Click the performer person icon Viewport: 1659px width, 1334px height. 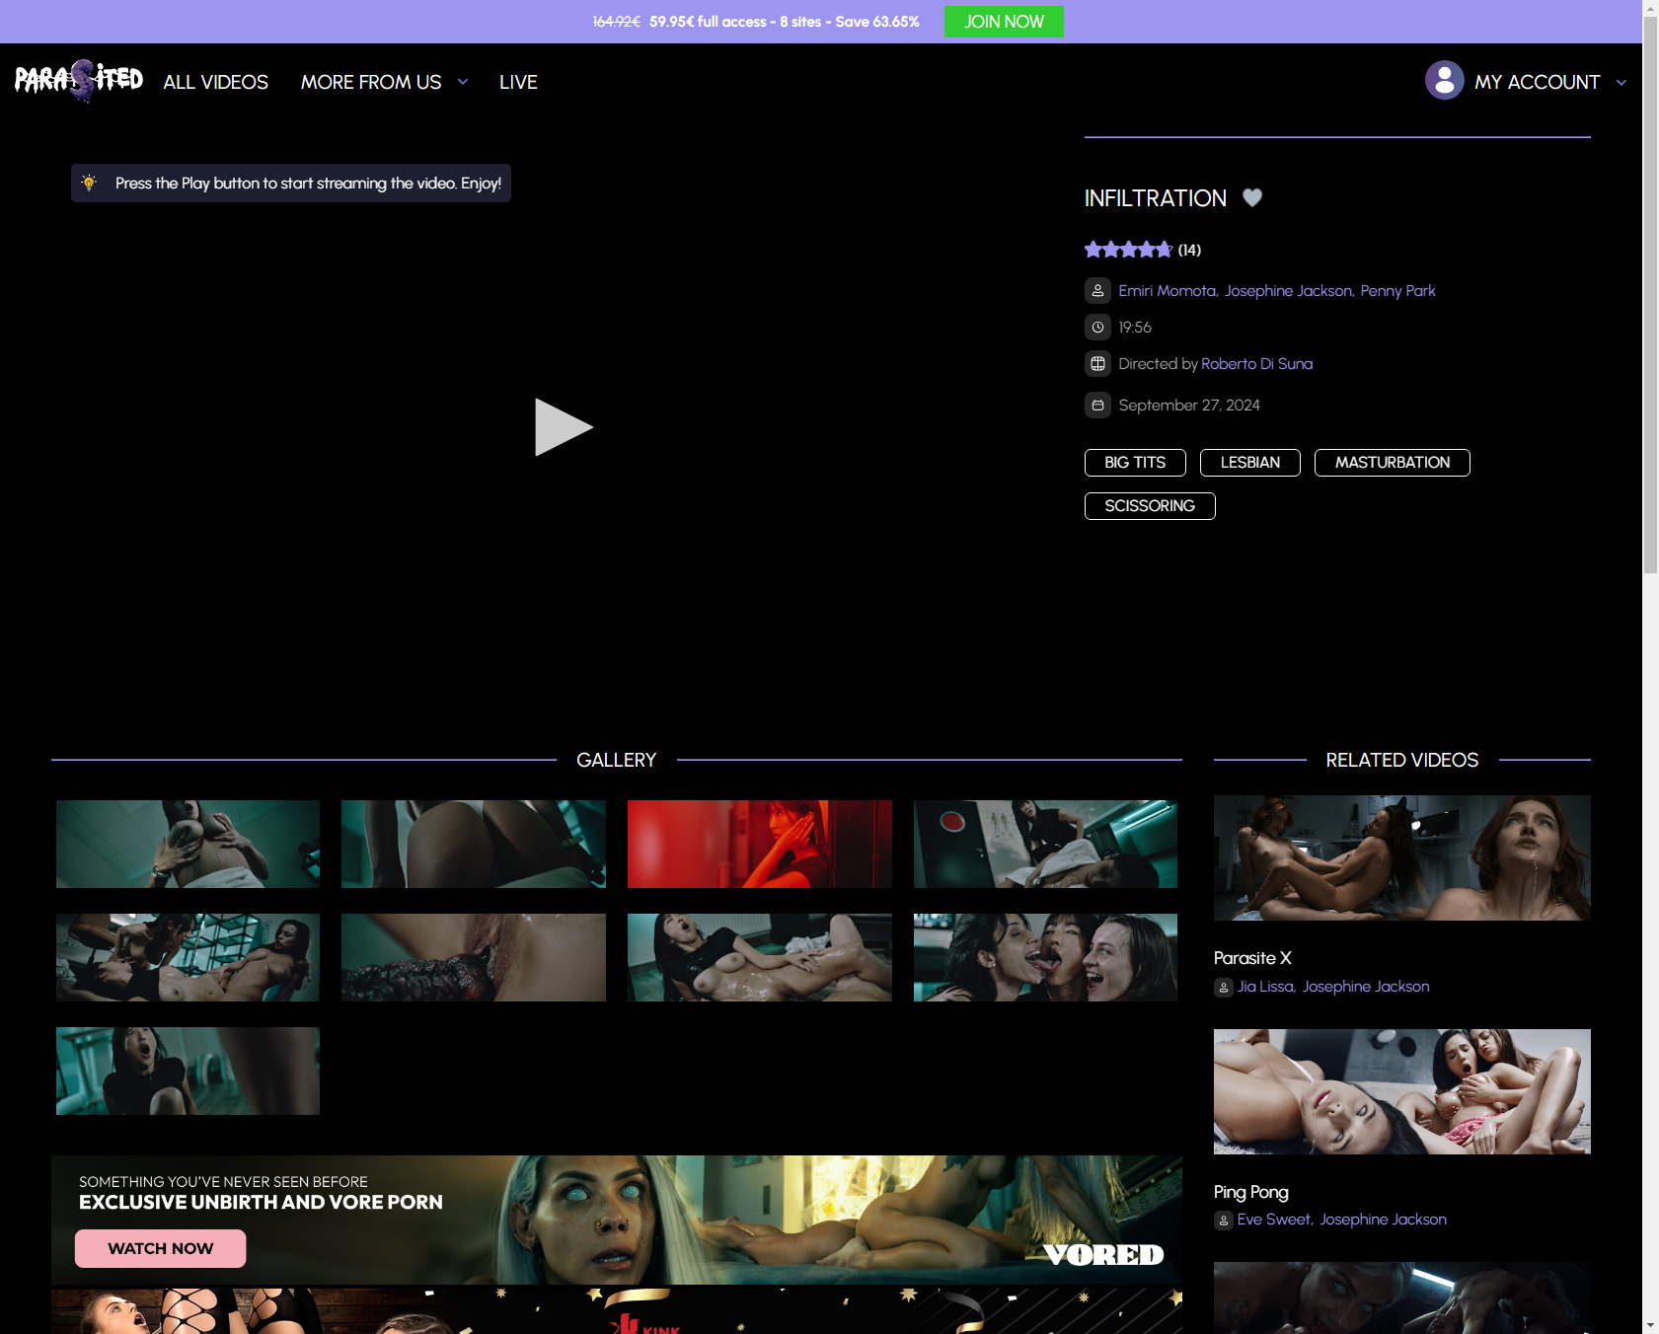[1097, 291]
